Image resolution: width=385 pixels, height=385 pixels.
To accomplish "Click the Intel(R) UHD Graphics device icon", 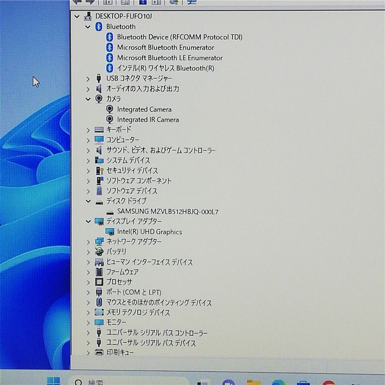I will (110, 232).
